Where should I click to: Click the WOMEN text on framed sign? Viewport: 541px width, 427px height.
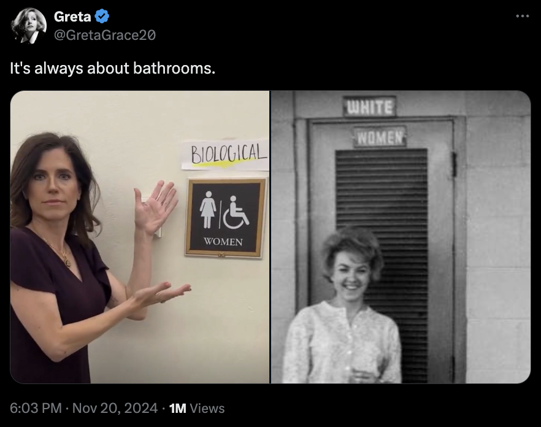(x=223, y=242)
